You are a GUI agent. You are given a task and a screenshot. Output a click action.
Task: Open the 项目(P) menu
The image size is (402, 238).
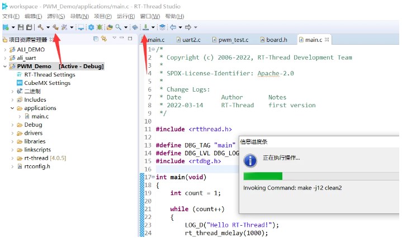click(103, 16)
